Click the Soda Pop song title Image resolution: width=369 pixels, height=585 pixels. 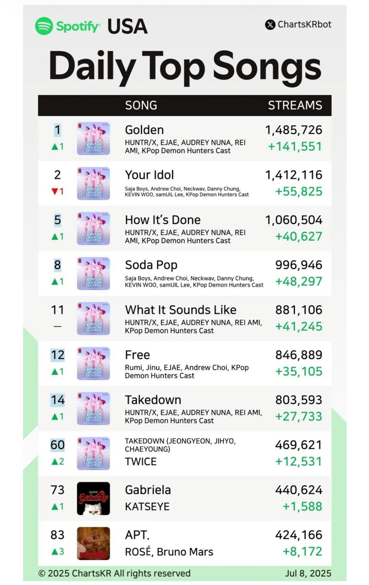click(x=151, y=265)
